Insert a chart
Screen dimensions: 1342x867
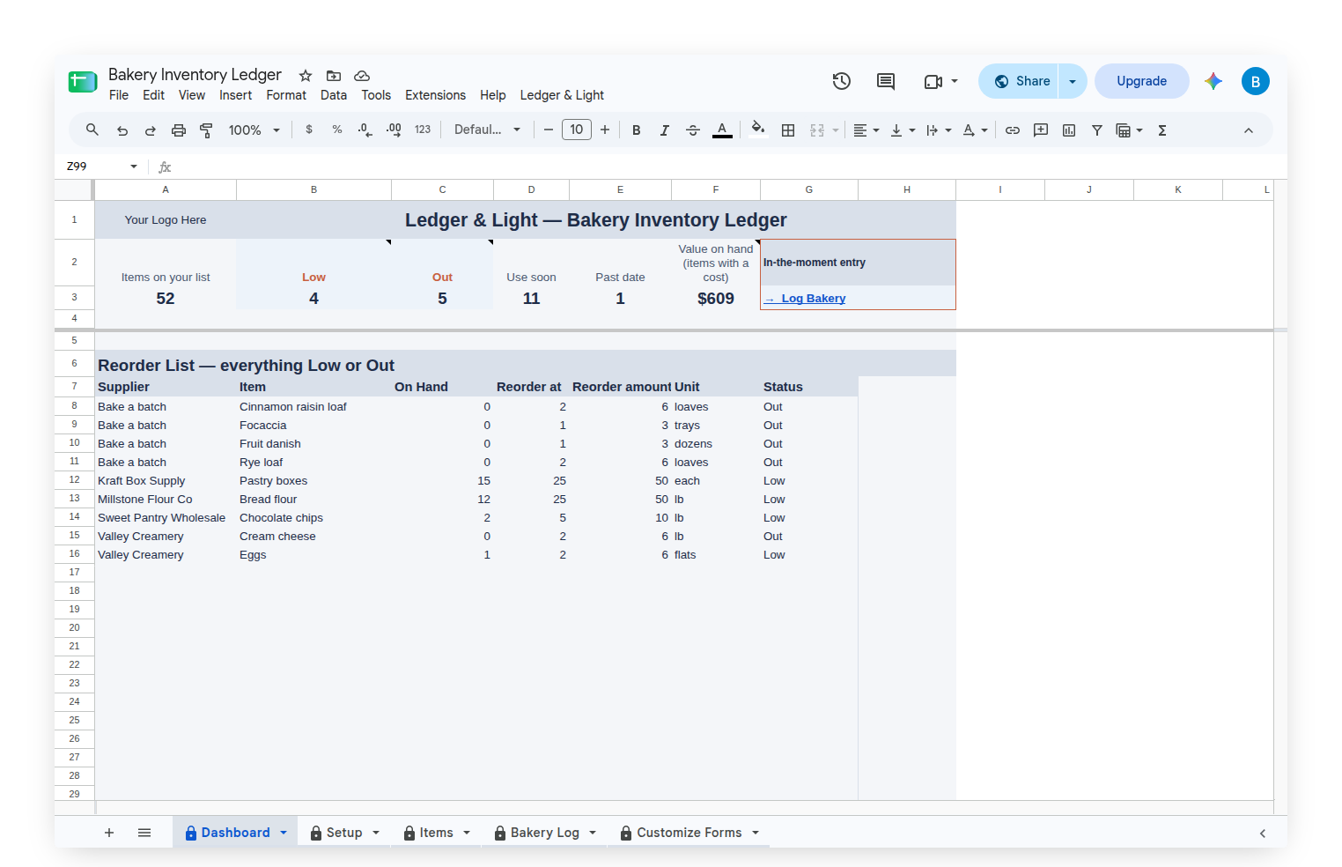tap(1069, 130)
